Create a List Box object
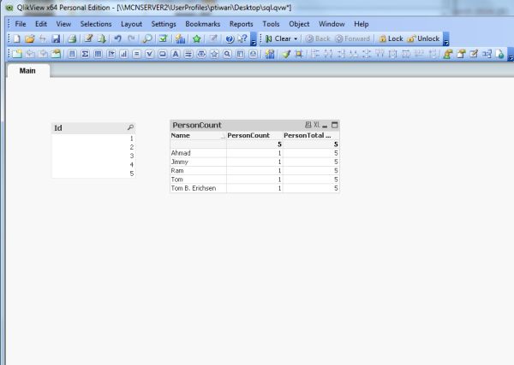Image resolution: width=514 pixels, height=365 pixels. [72, 54]
